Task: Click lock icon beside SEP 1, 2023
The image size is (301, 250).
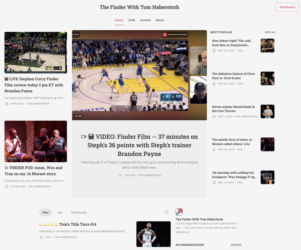Action: click(214, 116)
